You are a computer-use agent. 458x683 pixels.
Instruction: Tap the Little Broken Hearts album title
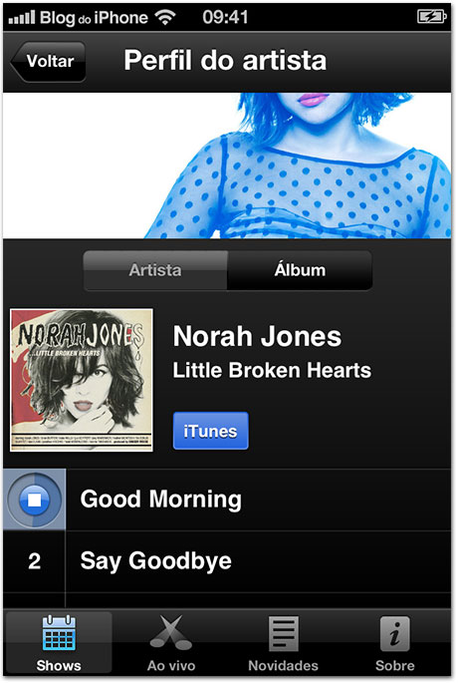(272, 370)
